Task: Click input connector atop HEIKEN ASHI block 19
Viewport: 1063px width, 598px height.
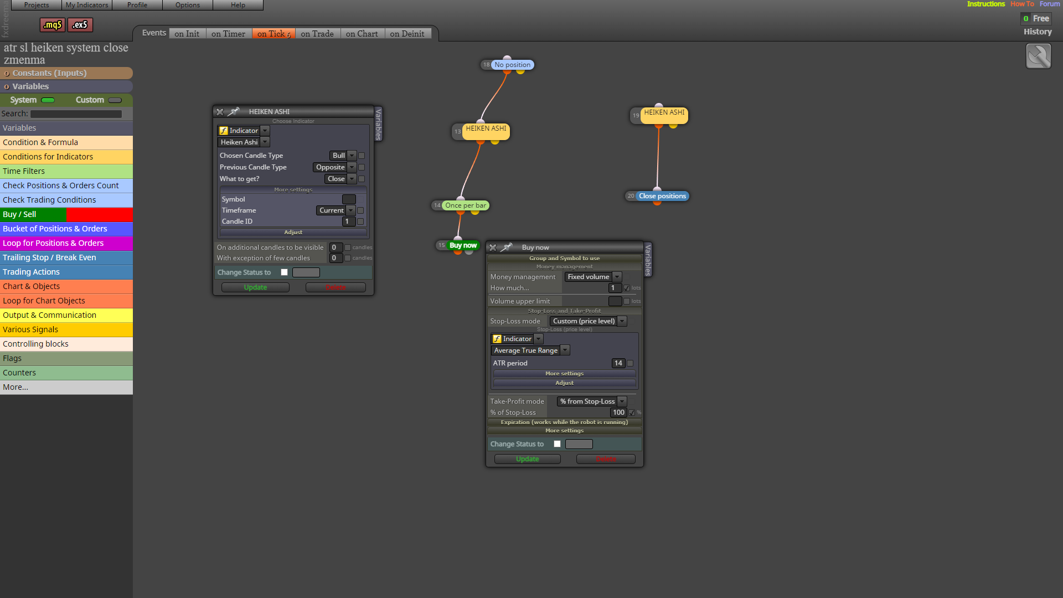Action: click(659, 105)
